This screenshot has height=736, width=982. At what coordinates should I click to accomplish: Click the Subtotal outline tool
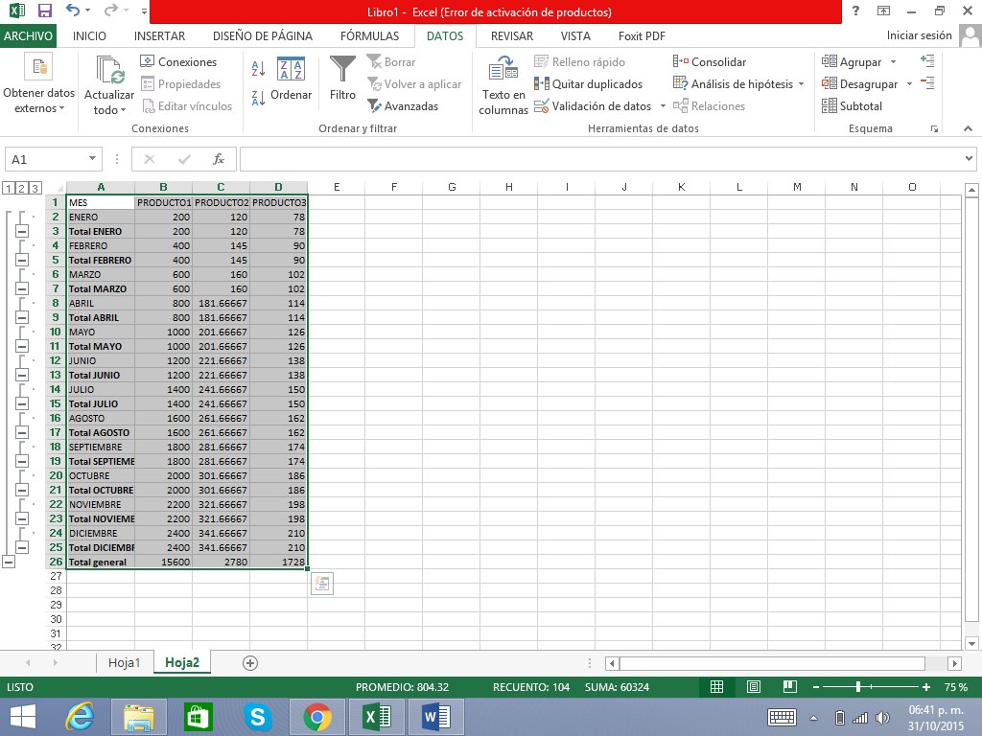tap(852, 106)
